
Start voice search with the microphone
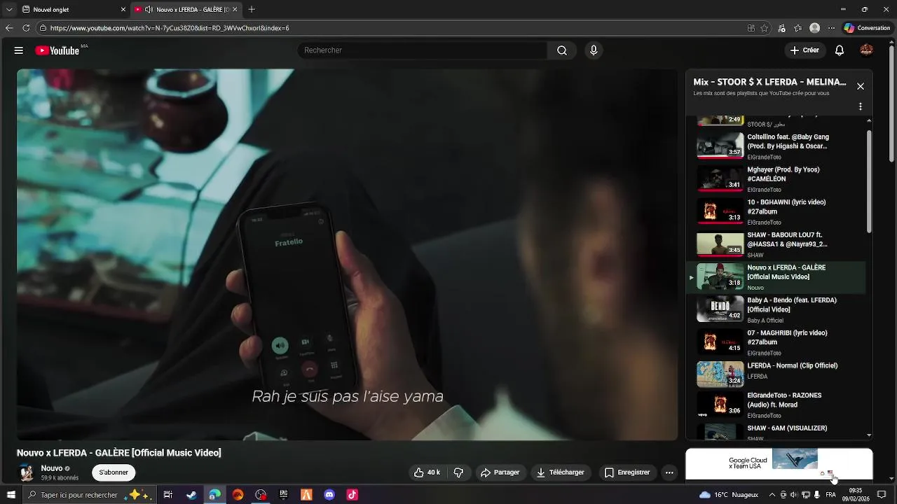pyautogui.click(x=594, y=50)
